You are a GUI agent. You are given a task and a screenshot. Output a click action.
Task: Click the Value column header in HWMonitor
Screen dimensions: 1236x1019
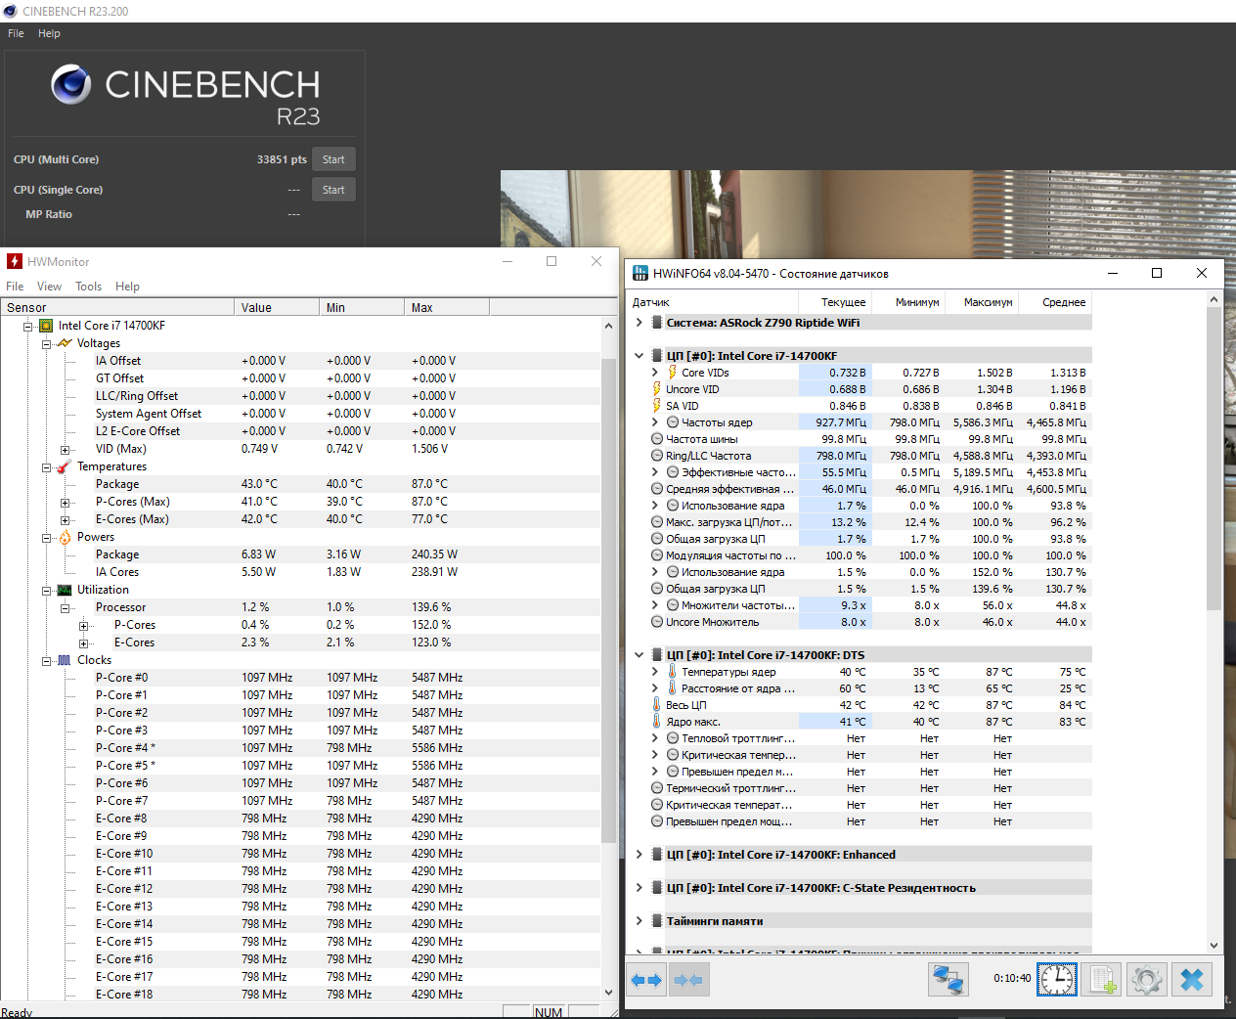coord(277,307)
